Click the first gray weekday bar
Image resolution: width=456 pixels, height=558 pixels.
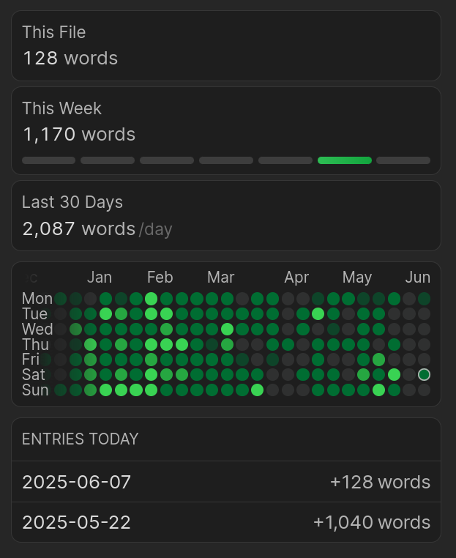pyautogui.click(x=49, y=160)
